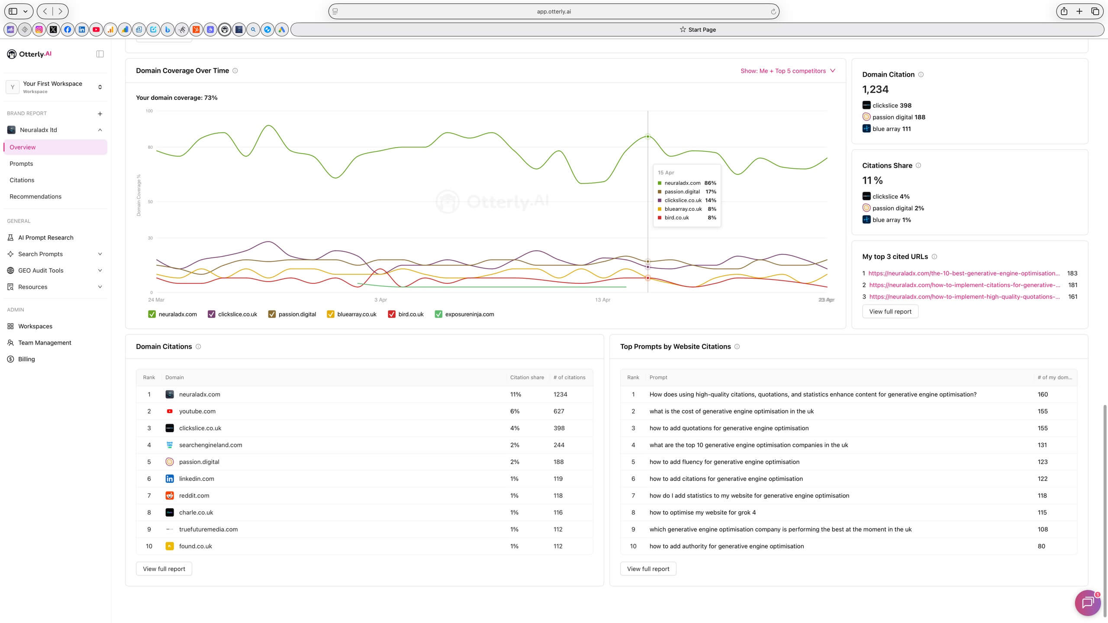
Task: Open the how-to-implement-citations URL link
Action: point(965,285)
